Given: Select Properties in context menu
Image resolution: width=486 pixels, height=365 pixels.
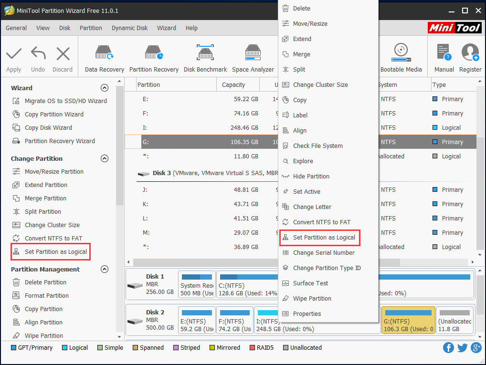Looking at the screenshot, I should coord(328,313).
